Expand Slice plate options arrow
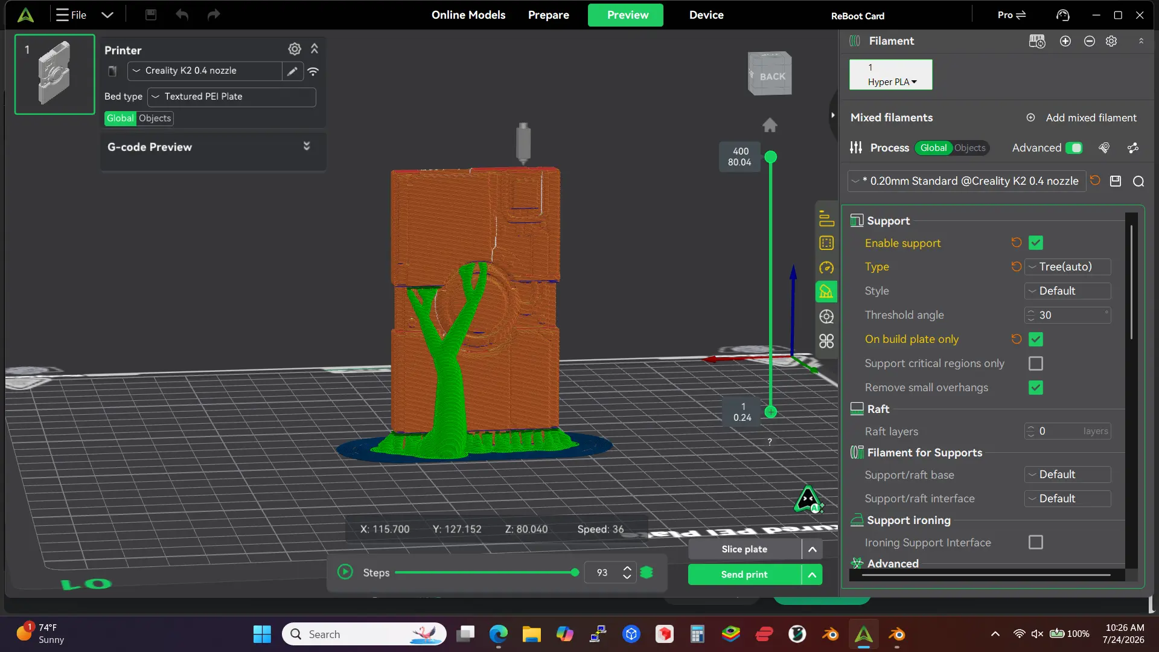The image size is (1159, 652). (813, 549)
